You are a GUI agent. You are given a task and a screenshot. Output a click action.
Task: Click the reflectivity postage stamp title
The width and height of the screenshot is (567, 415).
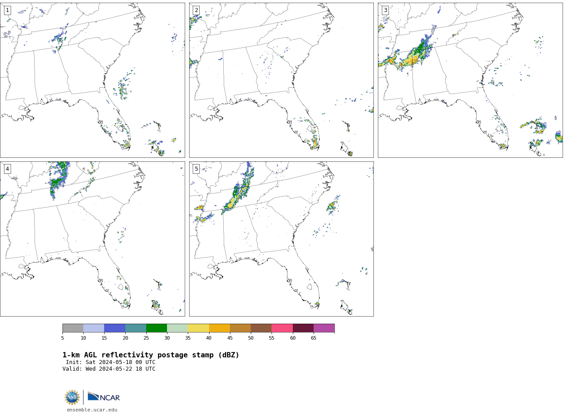coord(151,355)
